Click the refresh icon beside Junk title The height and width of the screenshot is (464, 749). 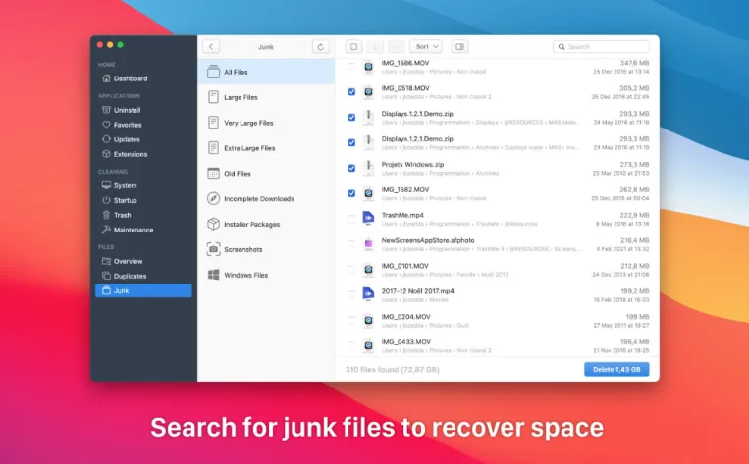point(321,47)
